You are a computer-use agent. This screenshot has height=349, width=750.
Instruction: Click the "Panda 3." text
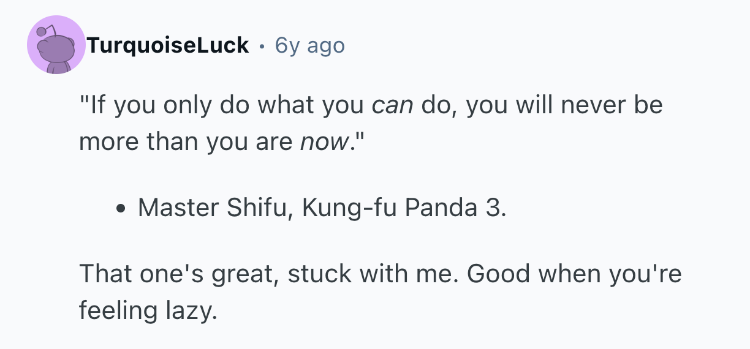click(x=456, y=208)
